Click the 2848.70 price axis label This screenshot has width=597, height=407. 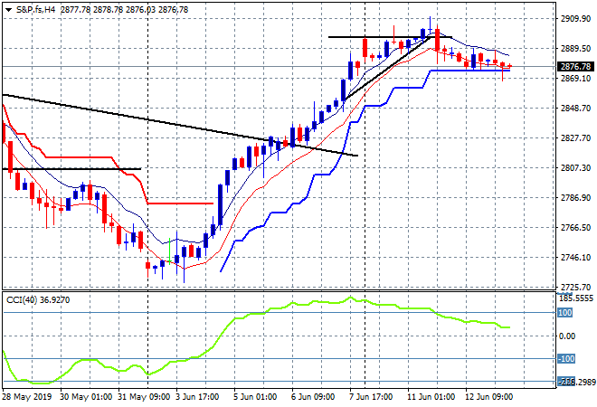(x=575, y=109)
